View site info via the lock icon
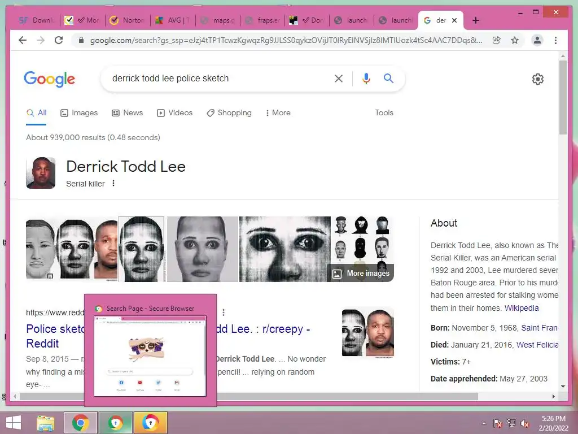 (81, 40)
